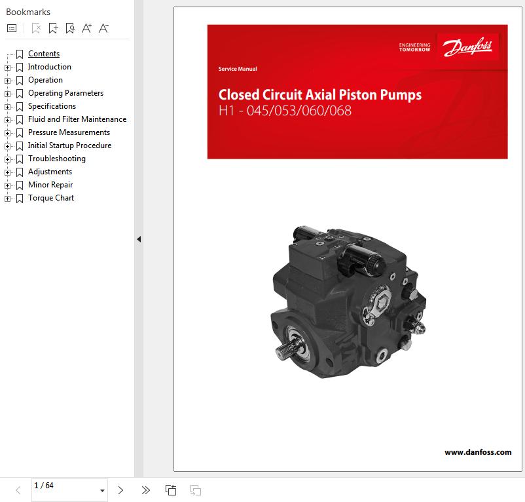
Task: Collapse the bookmarks panel with the arrow
Action: pyautogui.click(x=139, y=239)
